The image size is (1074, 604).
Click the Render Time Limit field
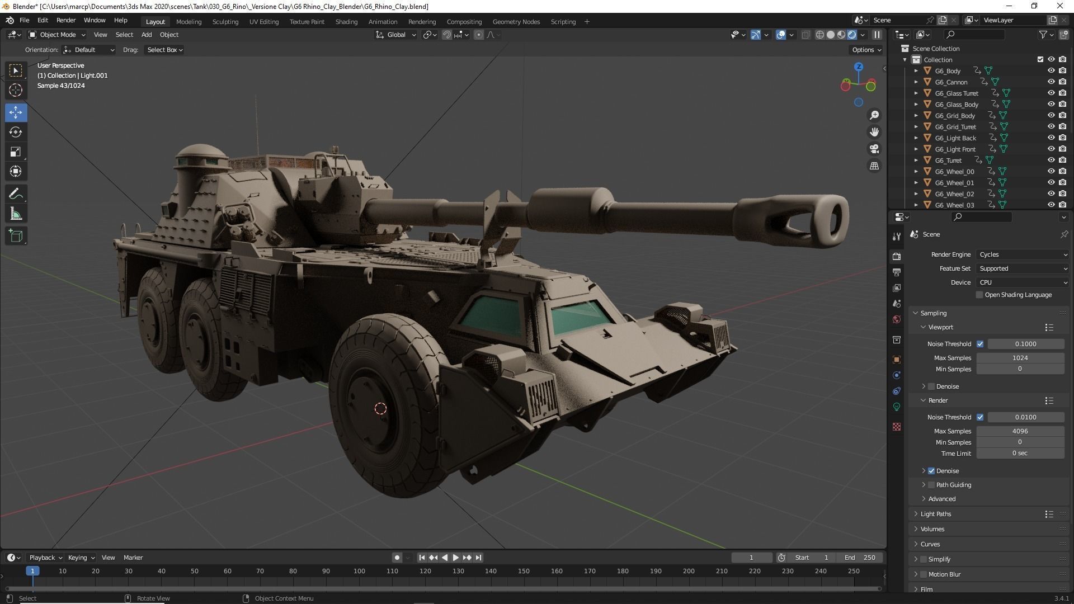[1020, 453]
